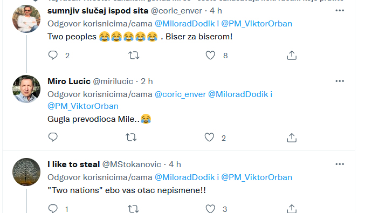The image size is (365, 213).
Task: Open the @MiloradDodik mention in the first tweet
Action: [184, 24]
